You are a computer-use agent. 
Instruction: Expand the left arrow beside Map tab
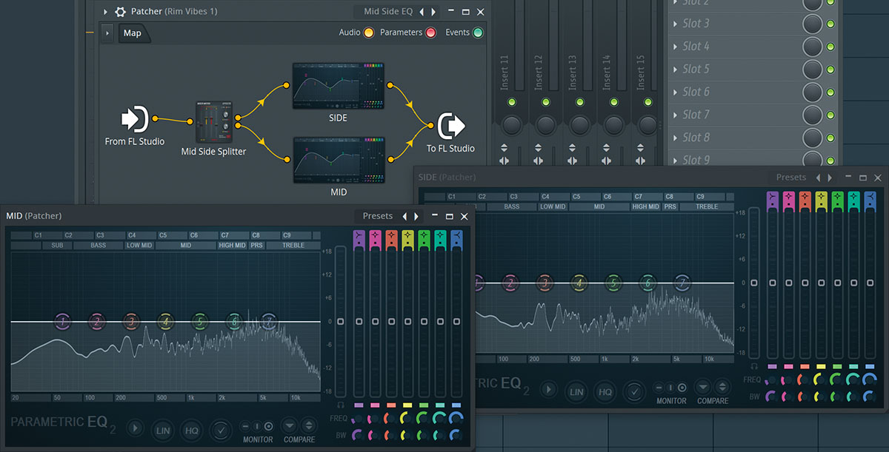(108, 33)
